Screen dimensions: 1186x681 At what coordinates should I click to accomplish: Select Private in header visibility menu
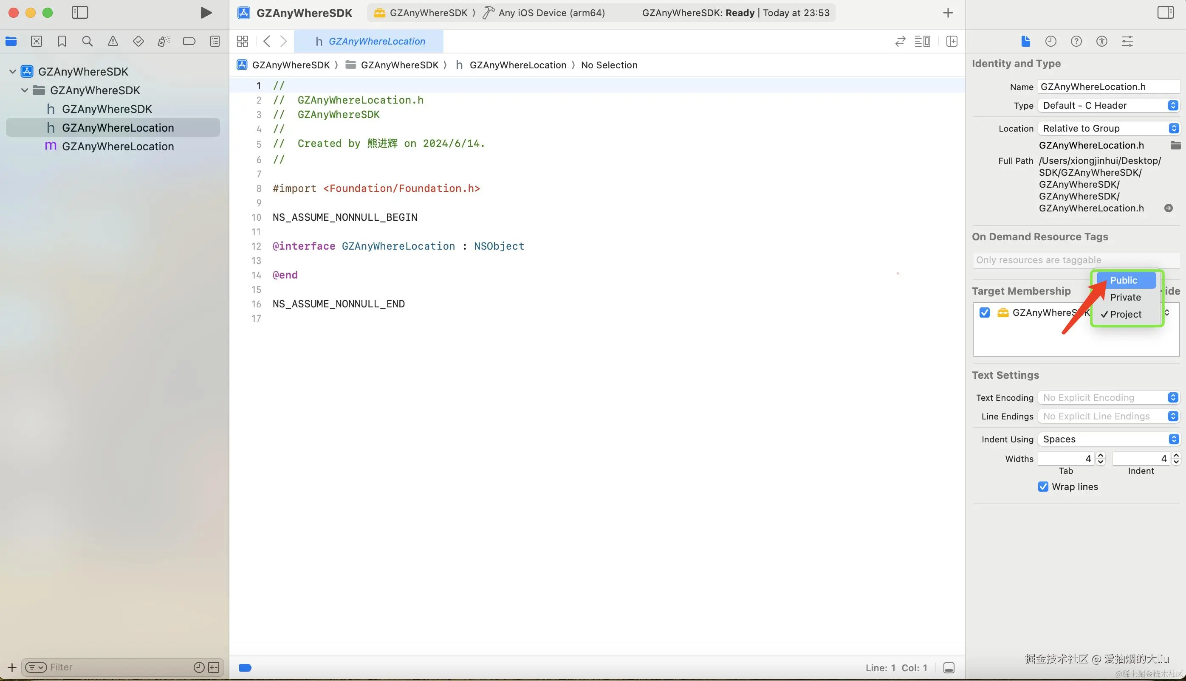tap(1125, 297)
